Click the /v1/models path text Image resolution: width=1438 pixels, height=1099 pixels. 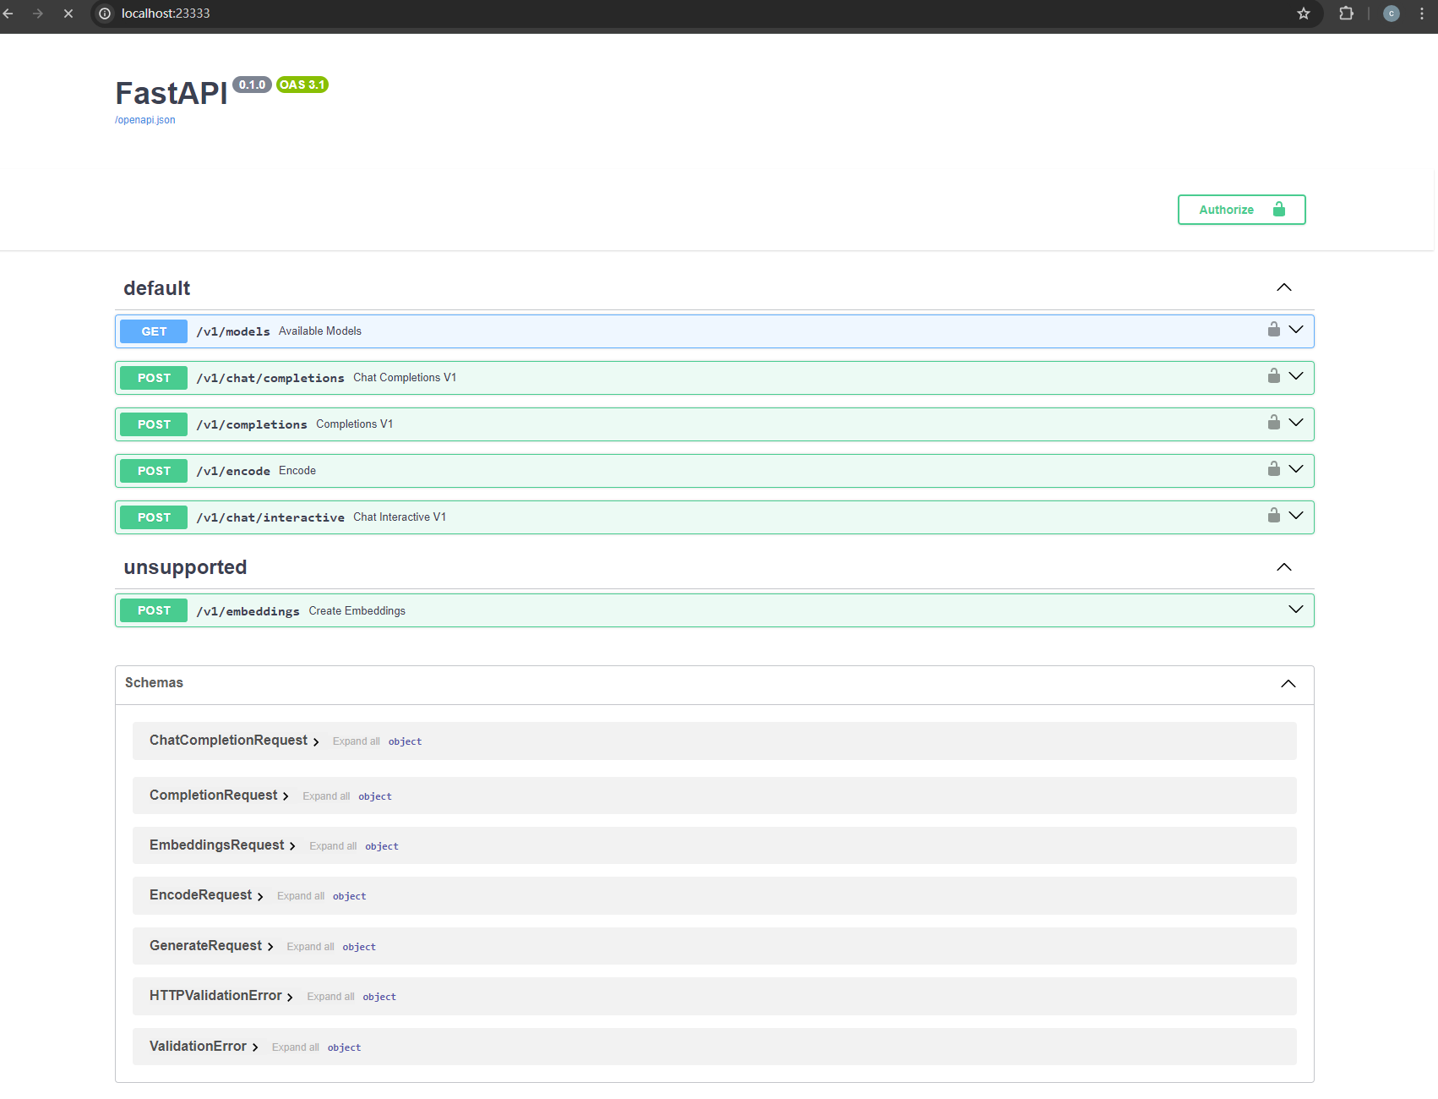(x=233, y=331)
